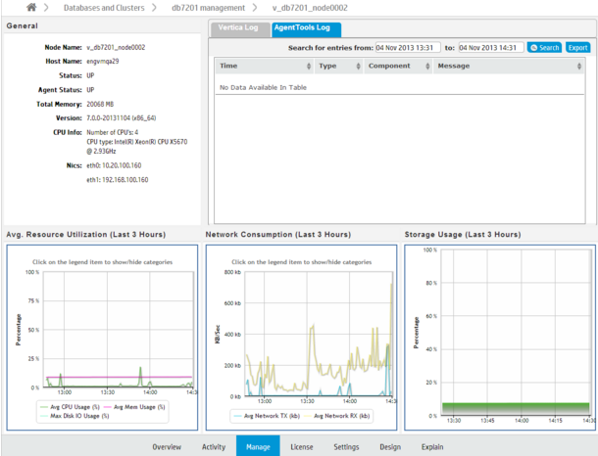Open Databases and Clusters breadcrumb link
Viewport: 598px width, 456px height.
pos(107,8)
